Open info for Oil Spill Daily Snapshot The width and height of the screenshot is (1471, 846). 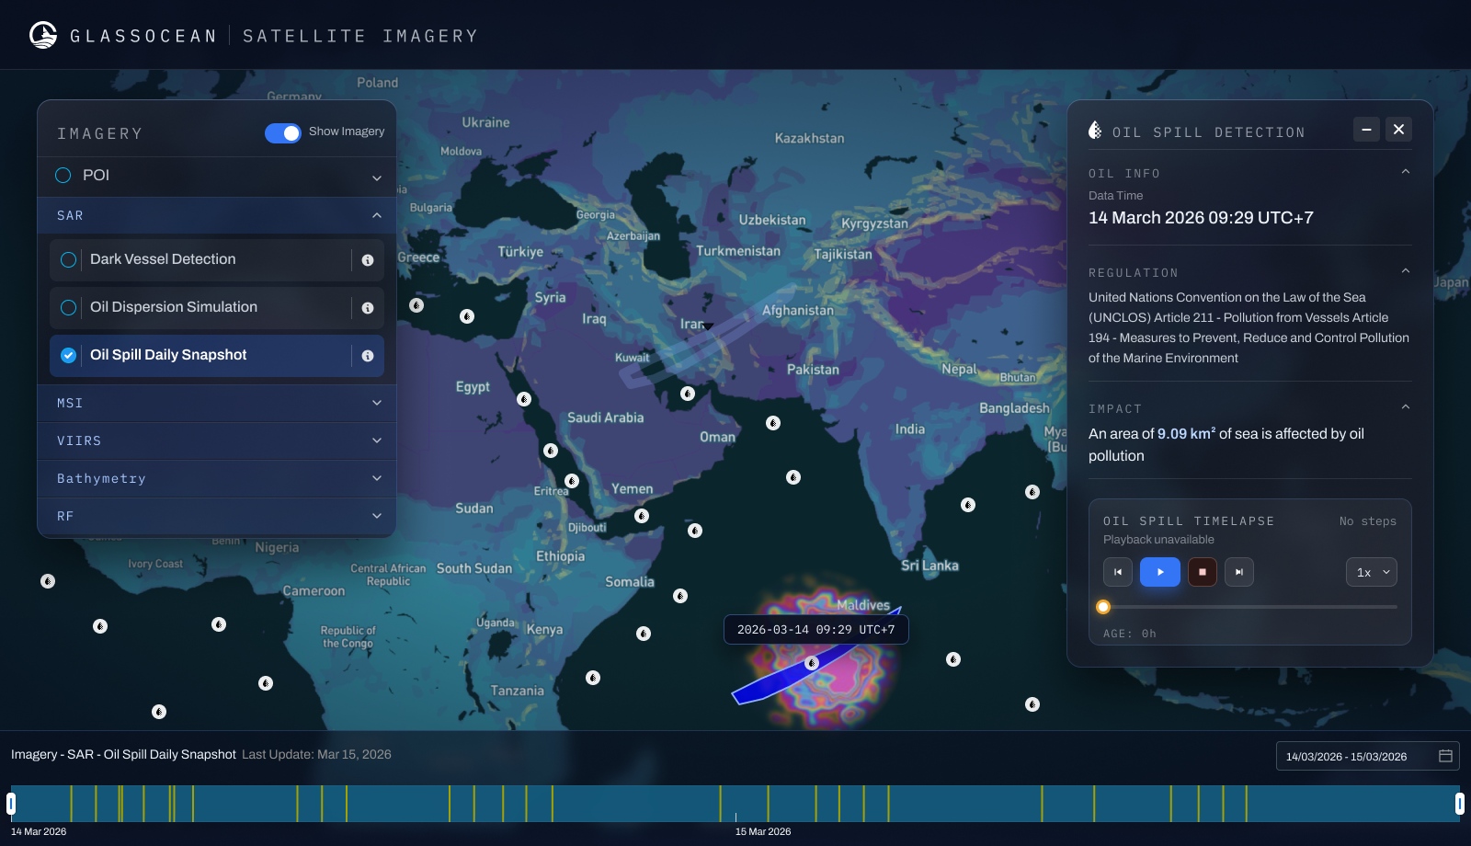368,356
